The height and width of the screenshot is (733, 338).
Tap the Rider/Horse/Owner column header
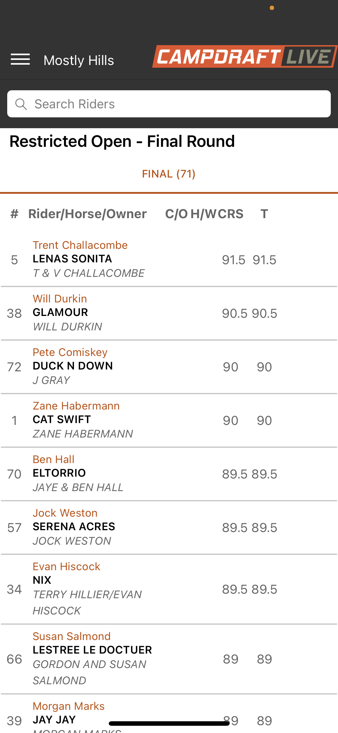[x=87, y=214]
